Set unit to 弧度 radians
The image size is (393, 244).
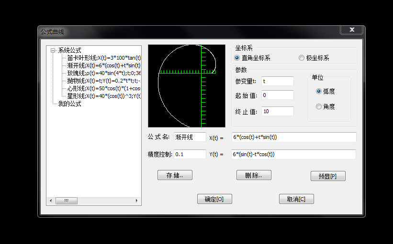[x=319, y=91]
